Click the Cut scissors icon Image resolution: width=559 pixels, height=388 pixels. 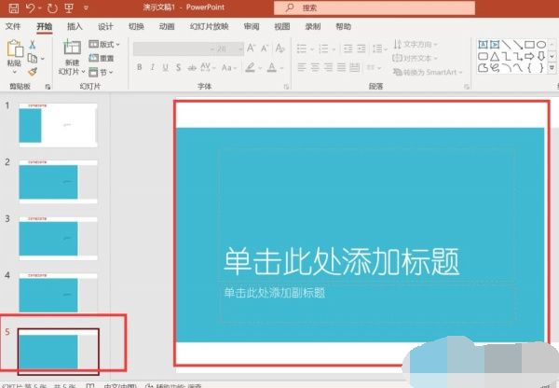tap(32, 44)
